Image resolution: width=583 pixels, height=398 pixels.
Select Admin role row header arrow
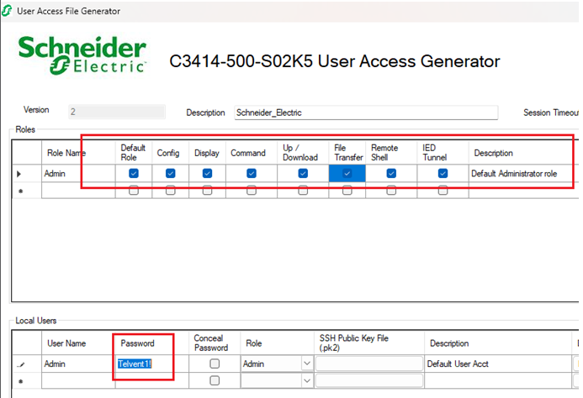(27, 173)
